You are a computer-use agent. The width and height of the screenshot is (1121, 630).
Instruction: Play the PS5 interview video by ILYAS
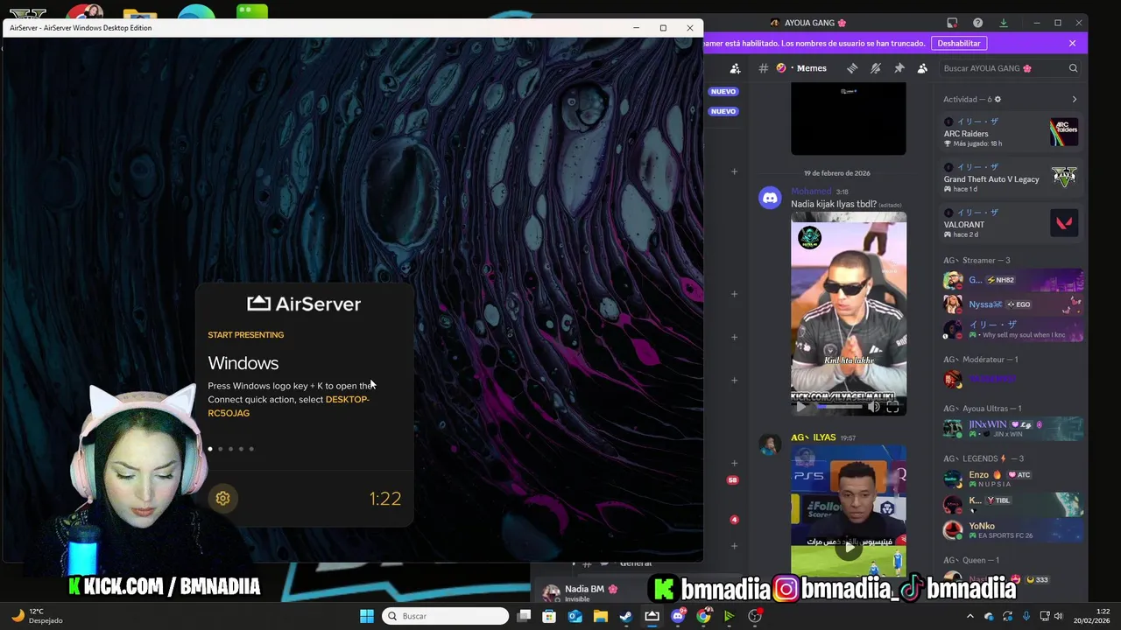(849, 549)
